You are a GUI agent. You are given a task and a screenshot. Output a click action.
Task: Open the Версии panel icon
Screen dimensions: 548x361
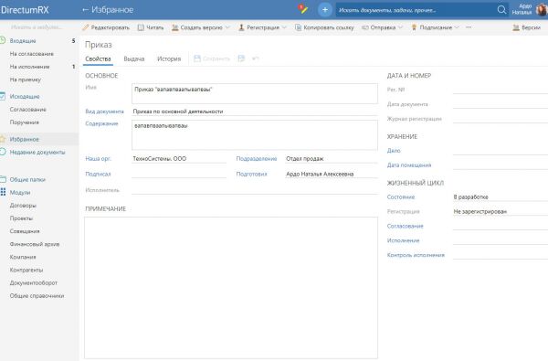(x=516, y=27)
